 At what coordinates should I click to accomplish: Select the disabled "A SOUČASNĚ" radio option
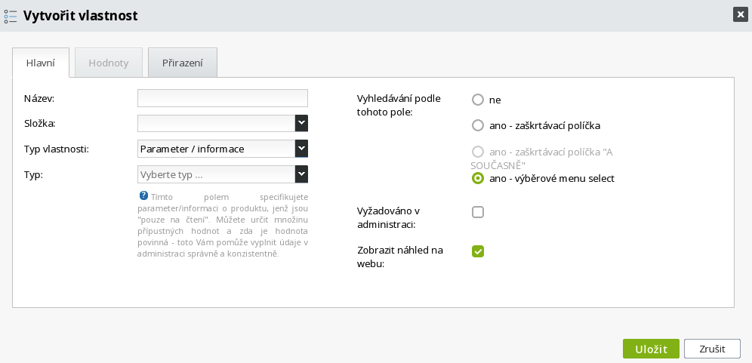point(478,152)
